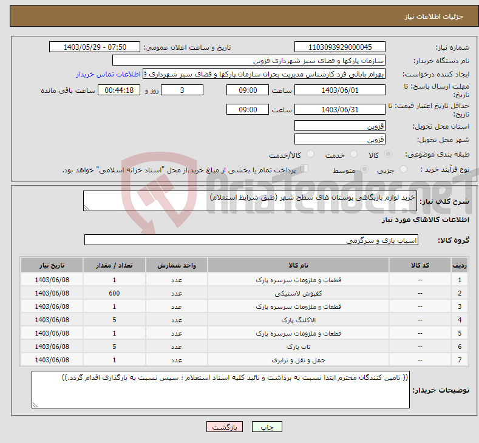Click the buyer organization name field

point(249,61)
